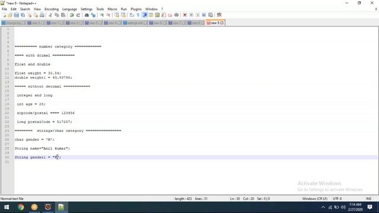Viewport: 379px width, 213px height.
Task: Open Folder as Workspace toolbar icon
Action: [170, 15]
